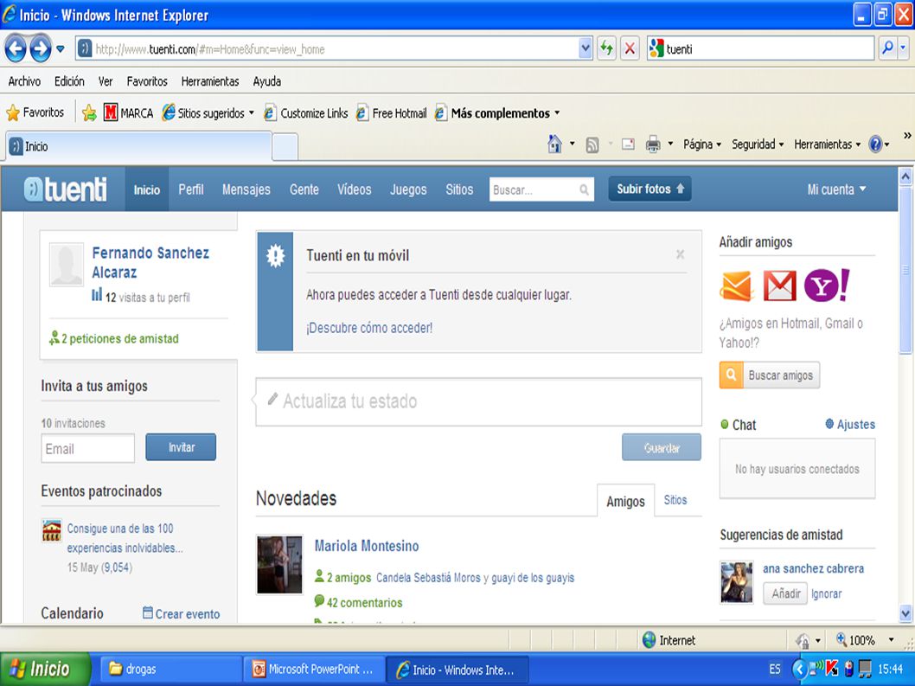Click the Email invitation field

[87, 448]
